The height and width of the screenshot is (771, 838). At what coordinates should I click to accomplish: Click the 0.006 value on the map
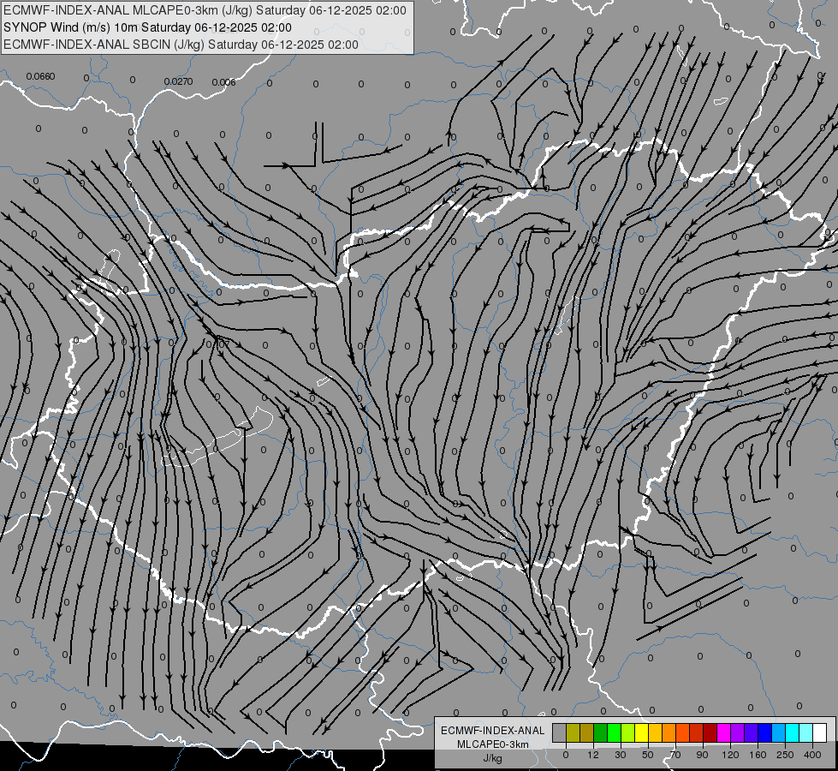223,82
